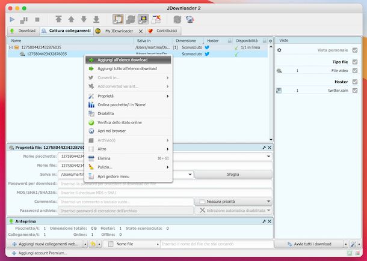Click the Password per download field
This screenshot has width=367, height=261.
pyautogui.click(x=165, y=184)
